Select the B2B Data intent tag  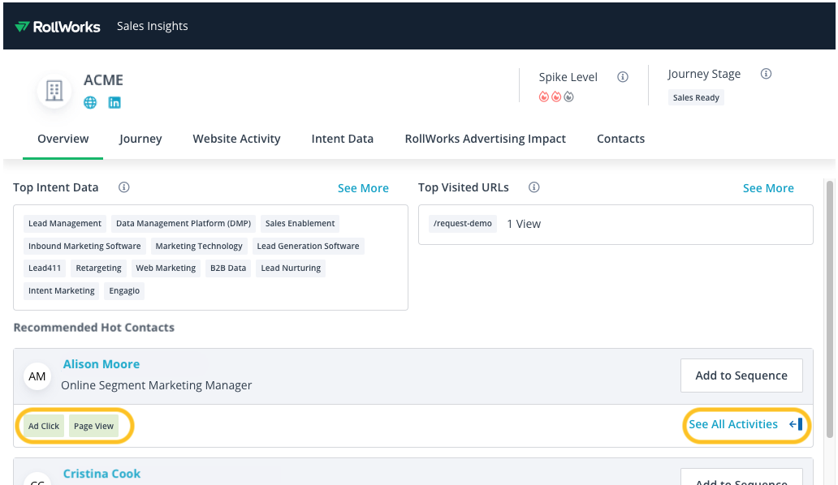click(228, 268)
